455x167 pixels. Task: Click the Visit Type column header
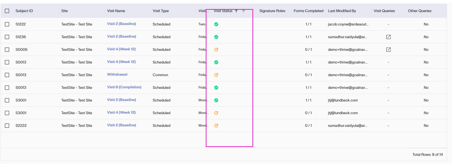click(x=161, y=11)
